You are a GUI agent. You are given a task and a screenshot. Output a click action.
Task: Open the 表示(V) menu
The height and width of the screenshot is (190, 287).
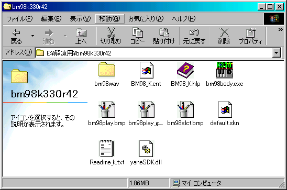(x=80, y=19)
